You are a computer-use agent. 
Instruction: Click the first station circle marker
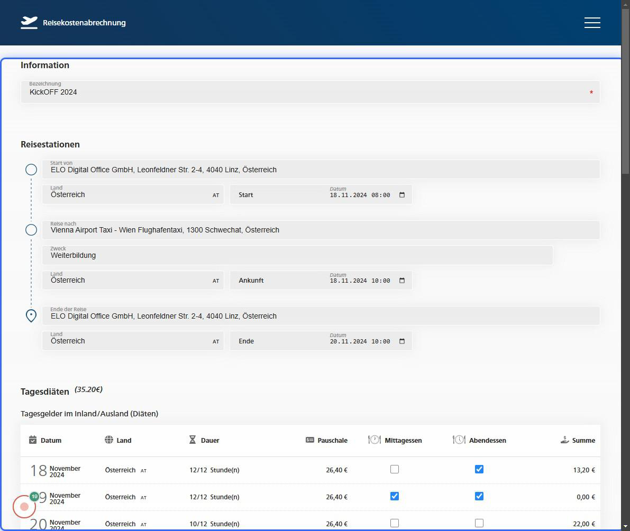coord(31,170)
